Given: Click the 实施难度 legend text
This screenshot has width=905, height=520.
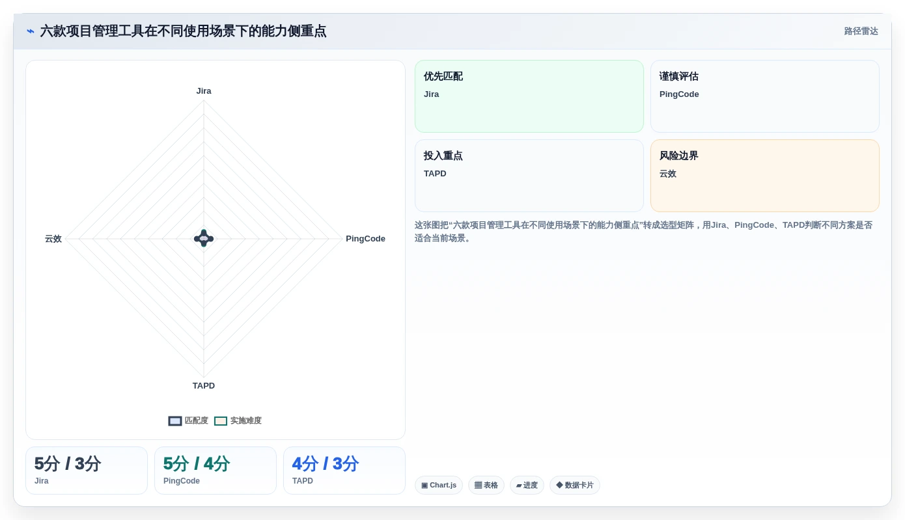Looking at the screenshot, I should click(246, 421).
